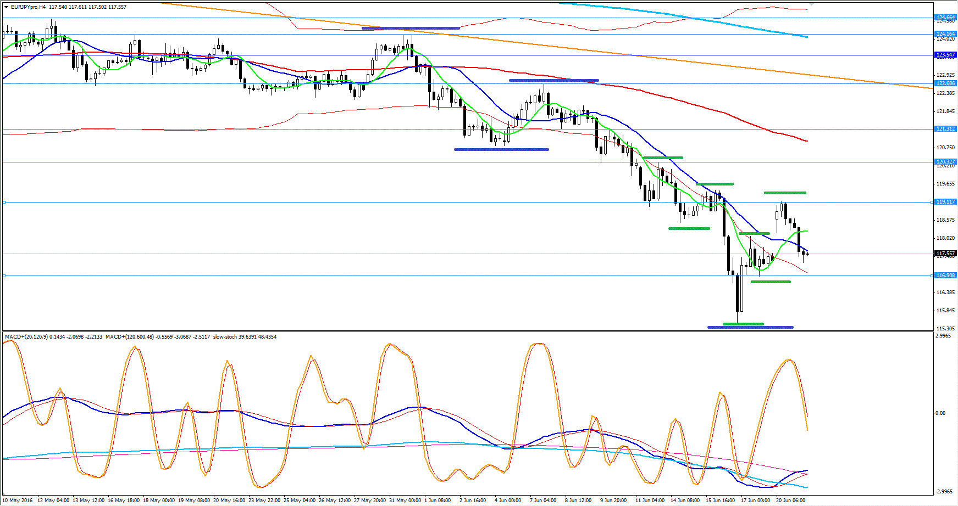Click the dark blue 123.547 price label
The image size is (958, 506).
pos(945,55)
